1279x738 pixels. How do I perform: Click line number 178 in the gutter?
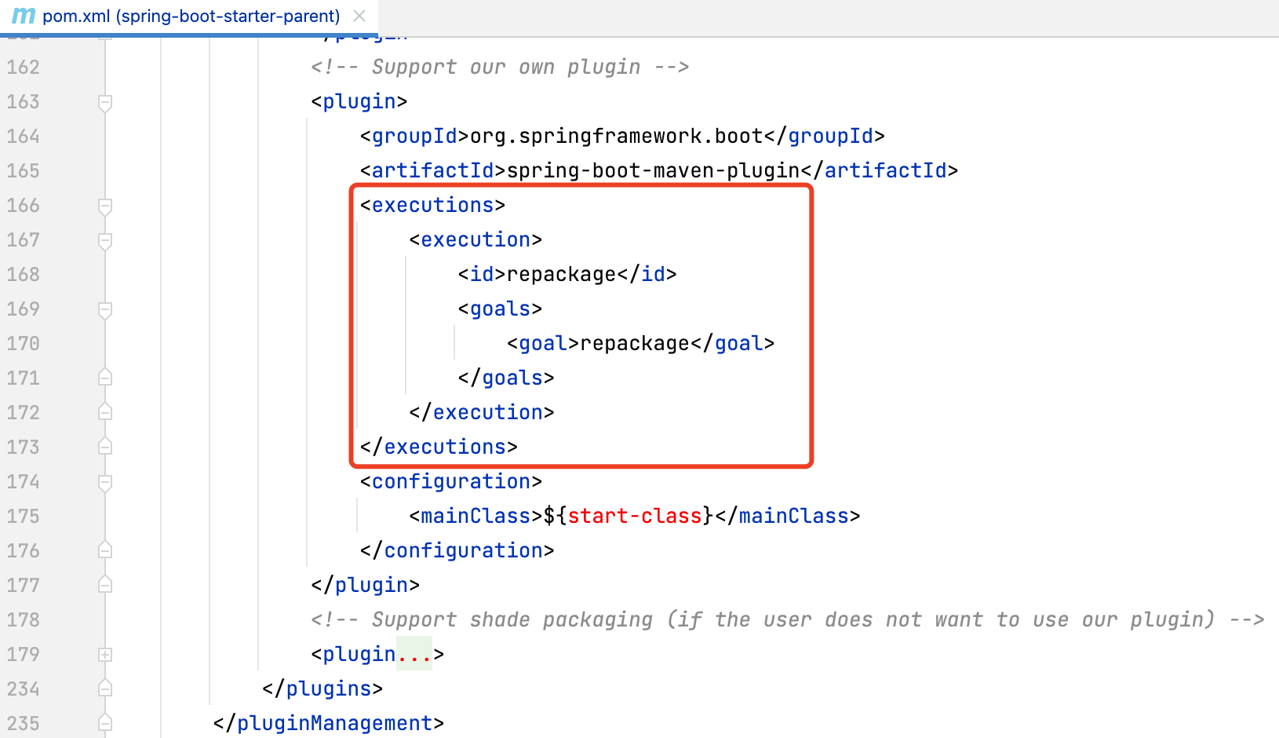[x=24, y=620]
